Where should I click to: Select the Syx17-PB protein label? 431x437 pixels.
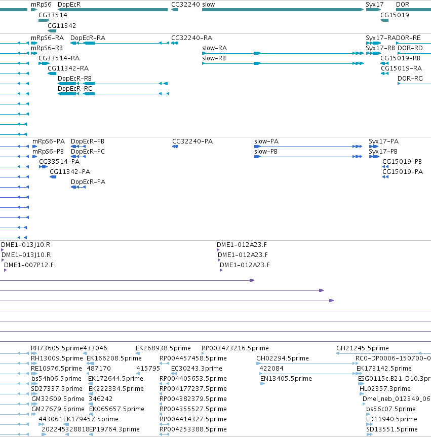[383, 152]
